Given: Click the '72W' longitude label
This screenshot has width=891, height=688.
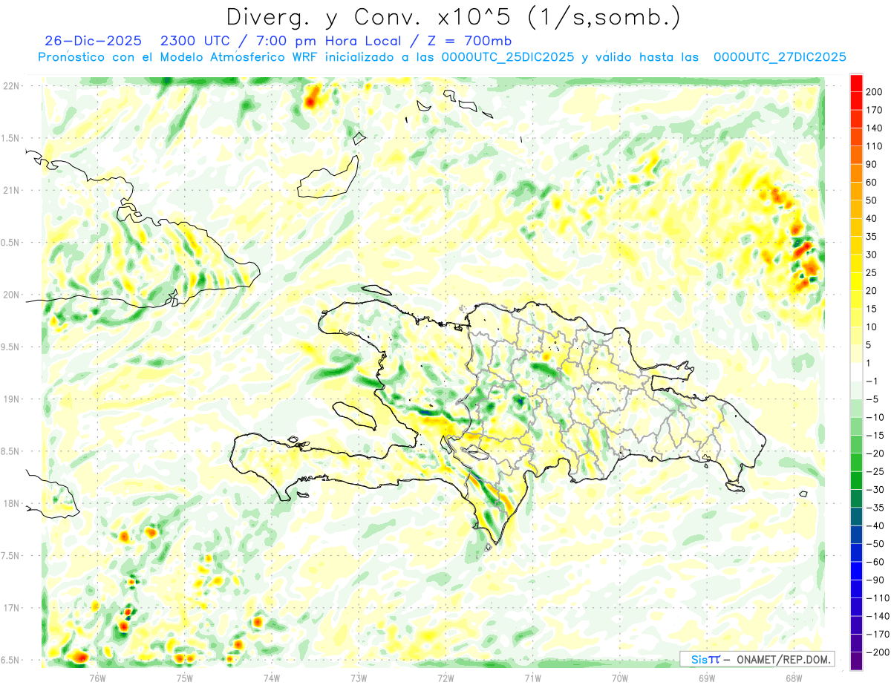Looking at the screenshot, I should tap(446, 678).
